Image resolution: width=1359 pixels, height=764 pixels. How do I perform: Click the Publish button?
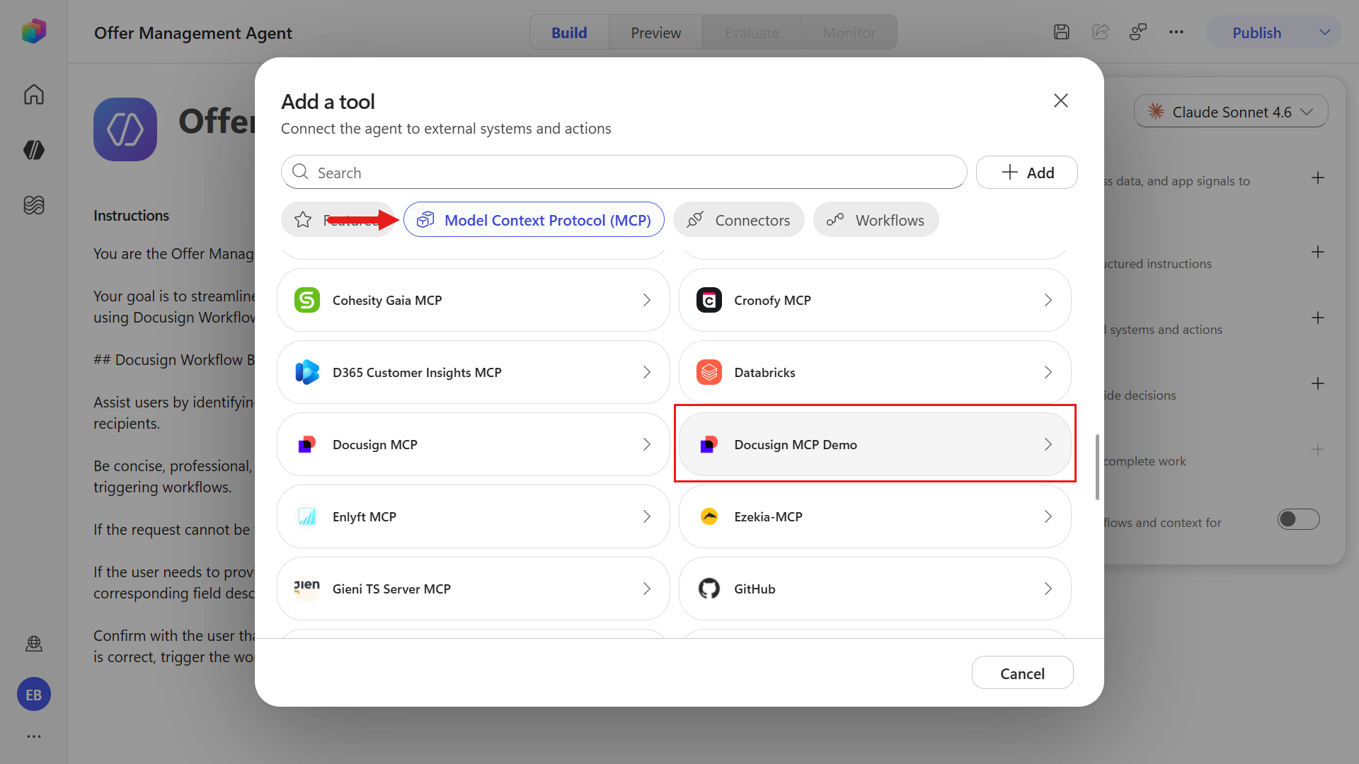coord(1256,33)
